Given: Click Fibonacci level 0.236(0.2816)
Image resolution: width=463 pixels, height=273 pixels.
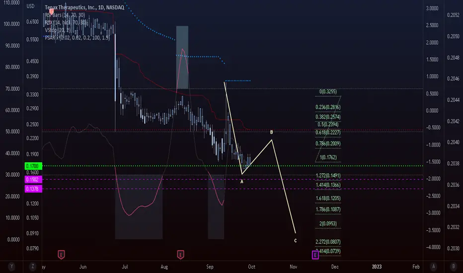Looking at the screenshot, I should pyautogui.click(x=328, y=107).
